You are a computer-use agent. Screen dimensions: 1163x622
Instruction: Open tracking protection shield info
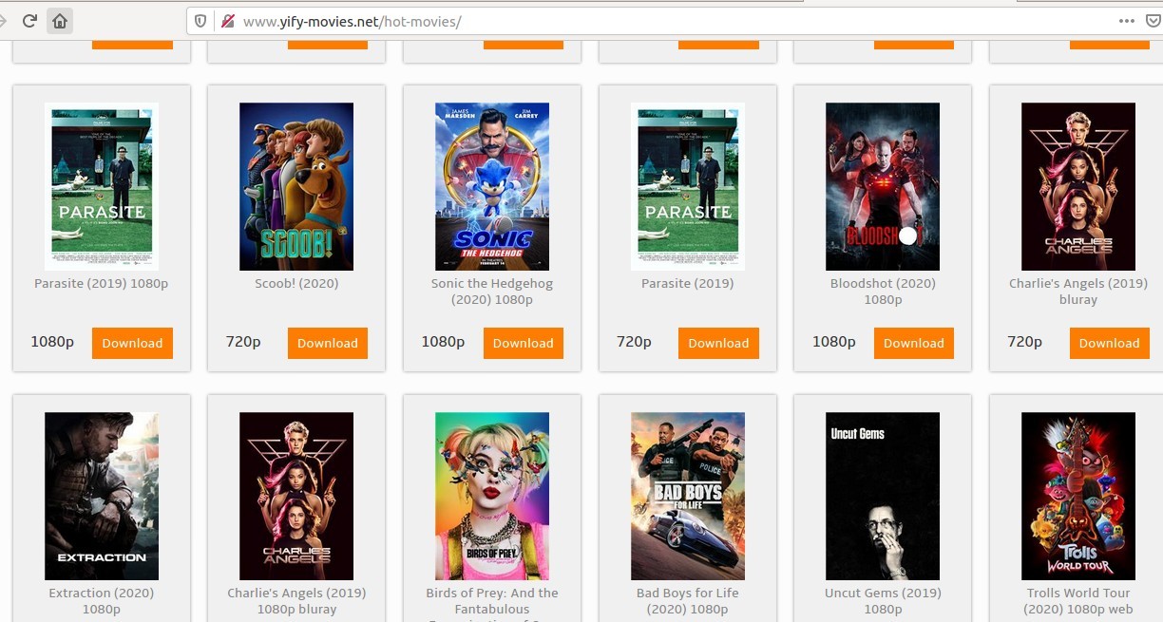click(200, 21)
